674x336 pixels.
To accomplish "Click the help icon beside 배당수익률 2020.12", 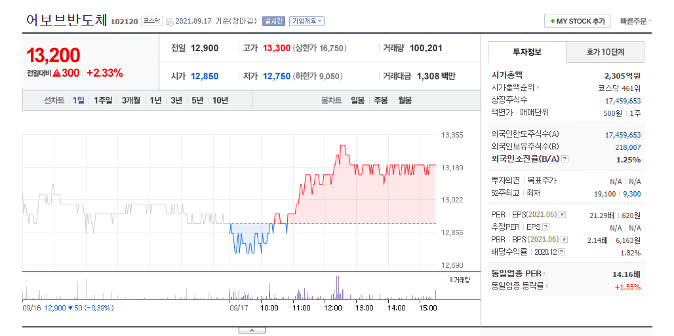I will pyautogui.click(x=561, y=252).
